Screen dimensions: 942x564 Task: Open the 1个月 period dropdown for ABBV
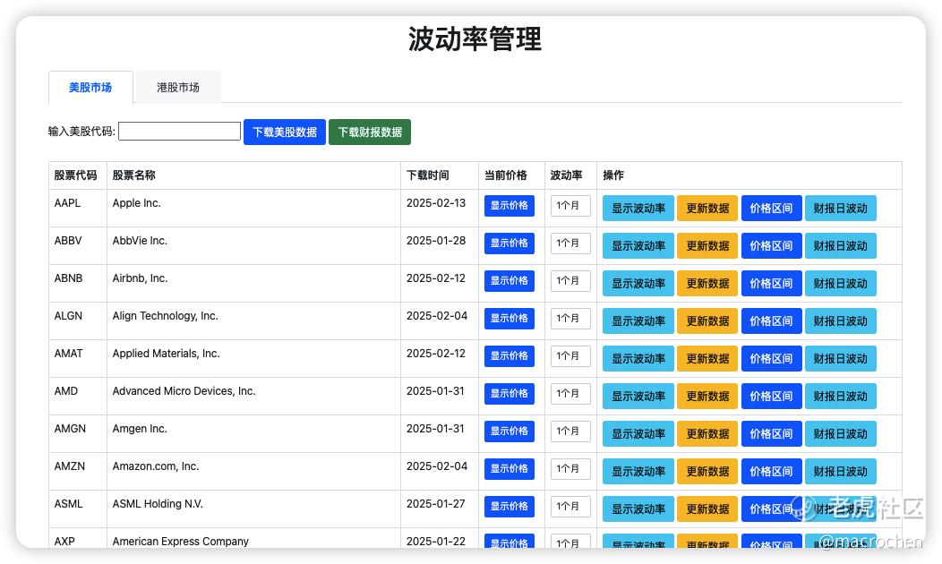coord(570,244)
